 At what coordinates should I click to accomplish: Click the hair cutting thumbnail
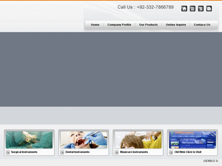pyautogui.click(x=138, y=140)
